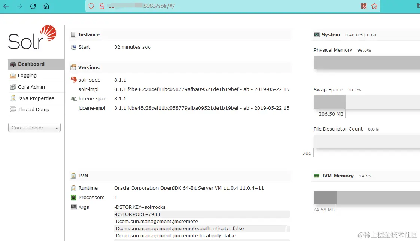The height and width of the screenshot is (241, 420).
Task: Click the insecure connection lock icon
Action: point(102,6)
